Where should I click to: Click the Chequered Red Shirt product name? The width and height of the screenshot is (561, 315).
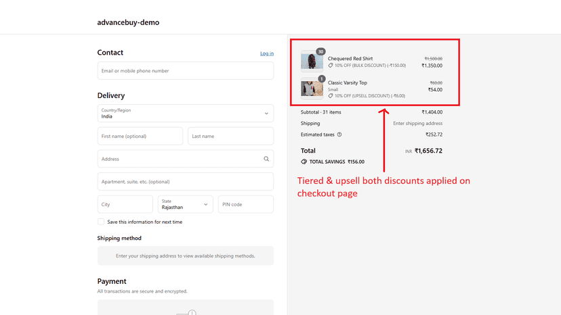[350, 59]
